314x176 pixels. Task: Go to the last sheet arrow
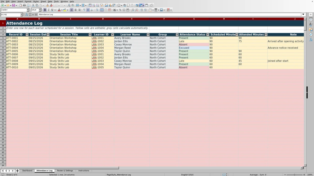[13, 171]
